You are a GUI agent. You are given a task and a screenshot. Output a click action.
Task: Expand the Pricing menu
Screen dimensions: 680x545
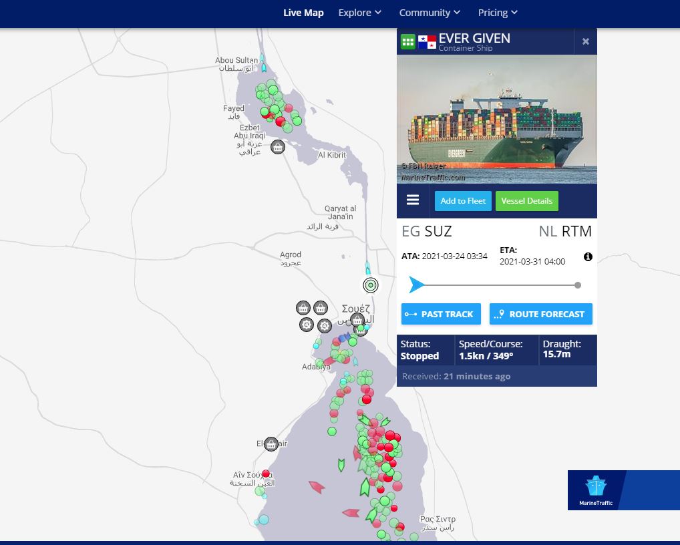pyautogui.click(x=498, y=13)
